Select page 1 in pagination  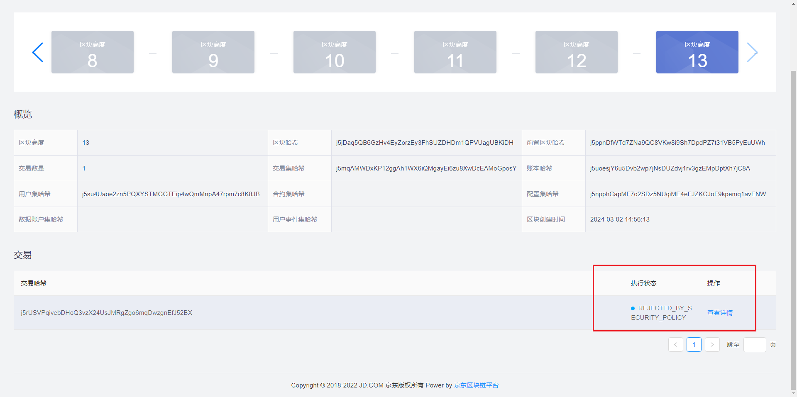694,345
